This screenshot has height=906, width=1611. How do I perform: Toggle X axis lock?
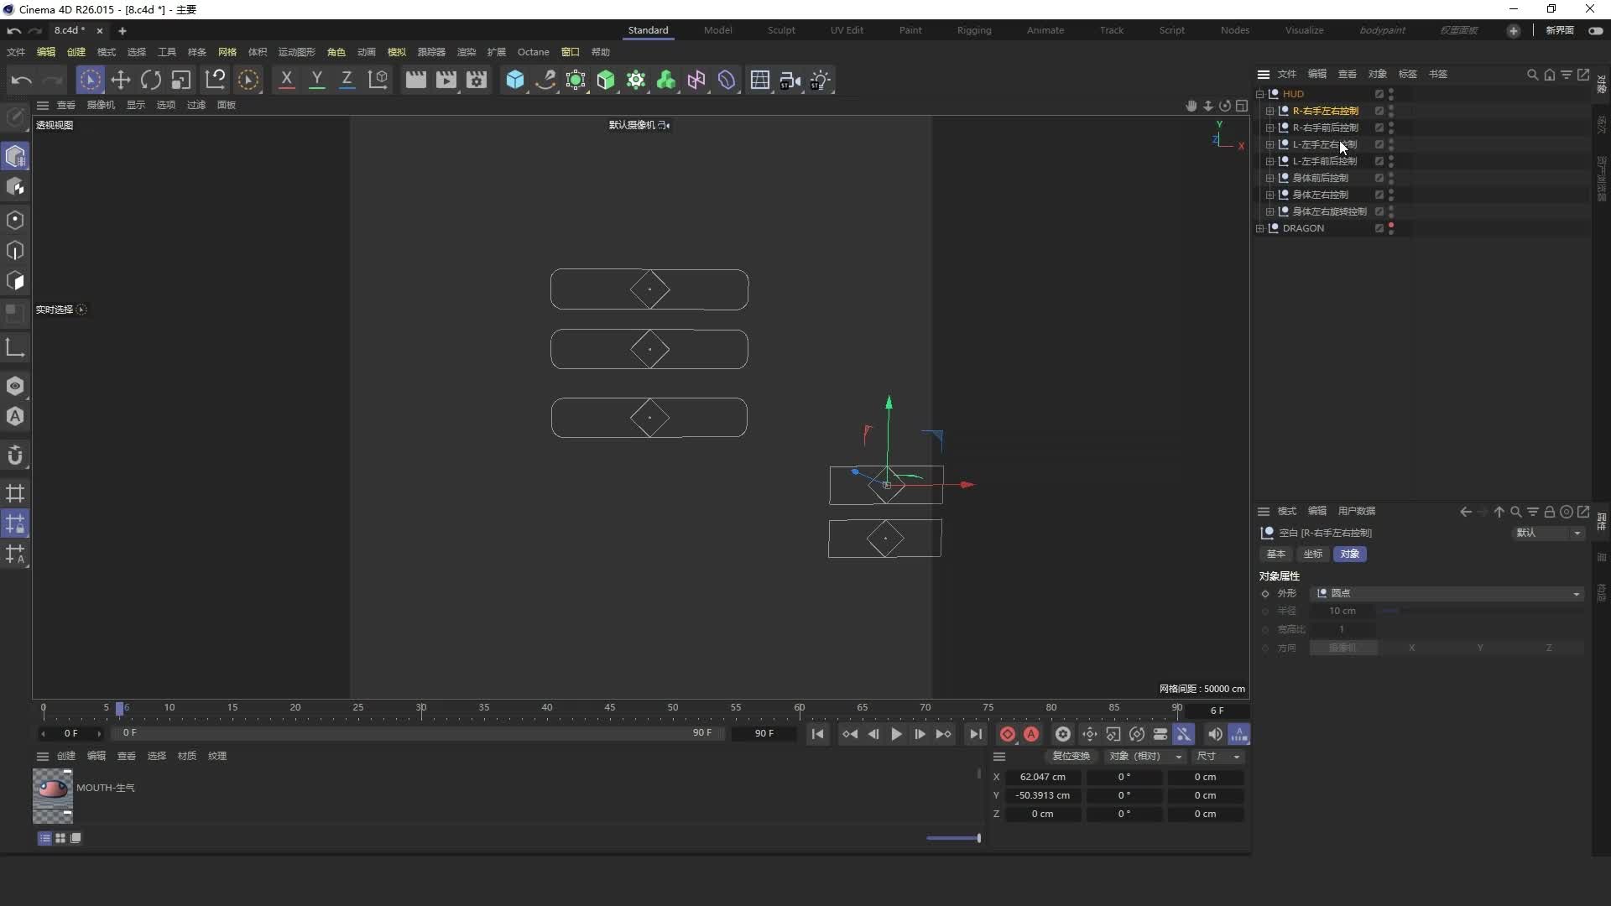pos(286,80)
